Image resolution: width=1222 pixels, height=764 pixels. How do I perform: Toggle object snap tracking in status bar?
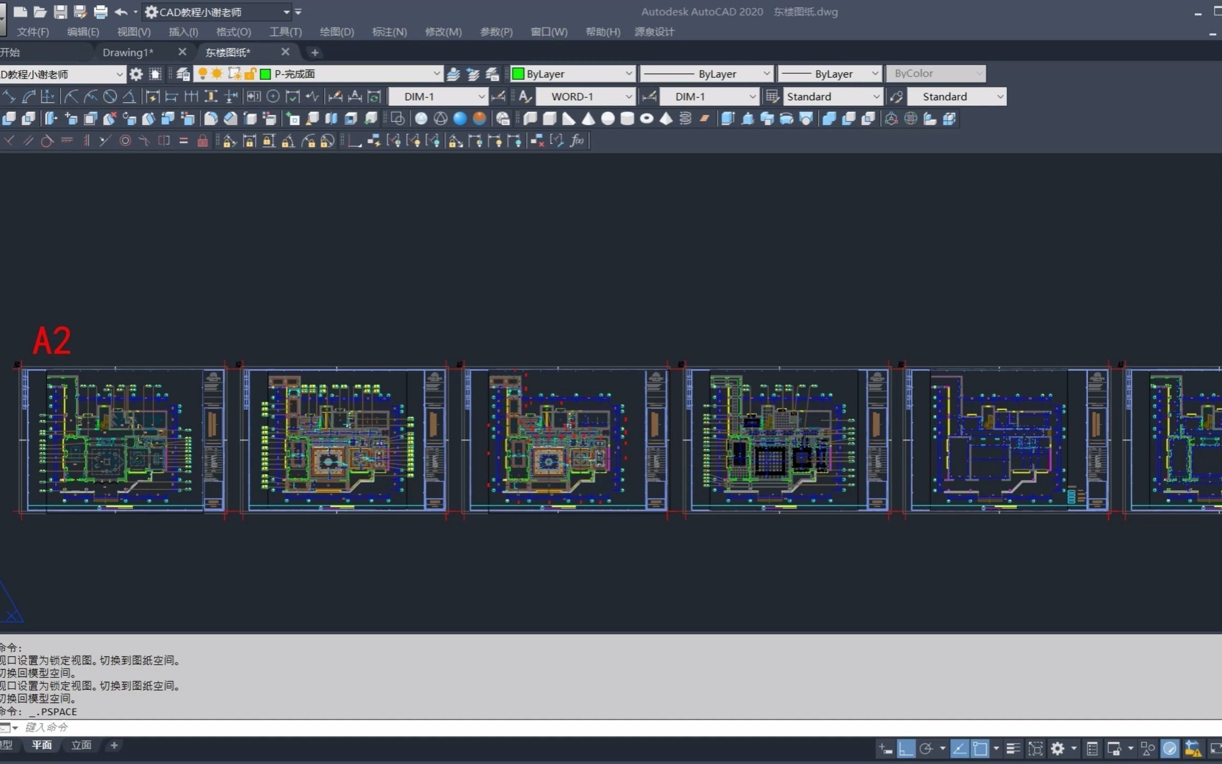[x=959, y=749]
